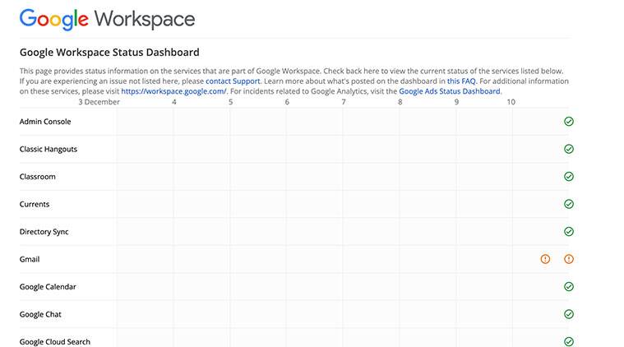
Task: Click the Google Workspace logo
Action: click(x=108, y=19)
